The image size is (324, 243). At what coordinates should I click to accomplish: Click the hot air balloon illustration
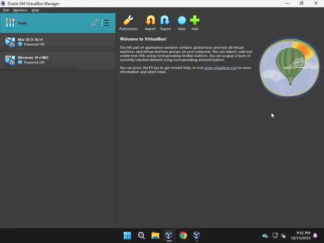[x=290, y=68]
